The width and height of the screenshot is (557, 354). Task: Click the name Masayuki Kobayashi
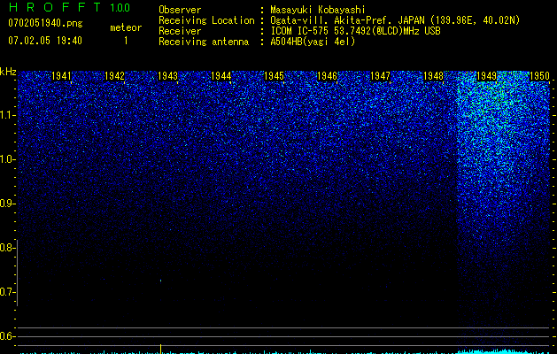(317, 10)
